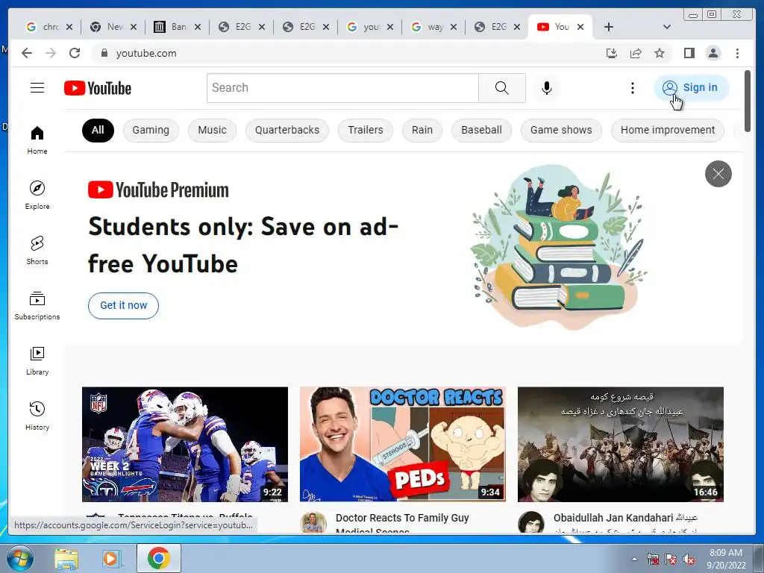764x573 pixels.
Task: Open a new tab with plus button
Action: point(609,27)
